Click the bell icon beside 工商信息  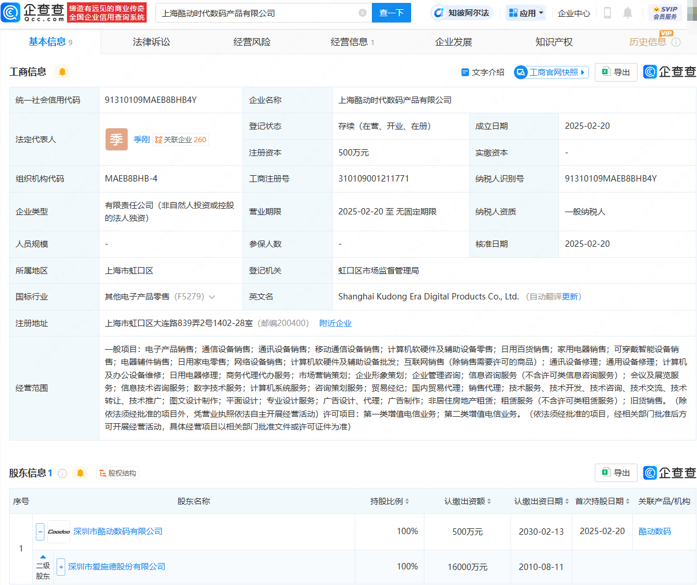tap(62, 72)
